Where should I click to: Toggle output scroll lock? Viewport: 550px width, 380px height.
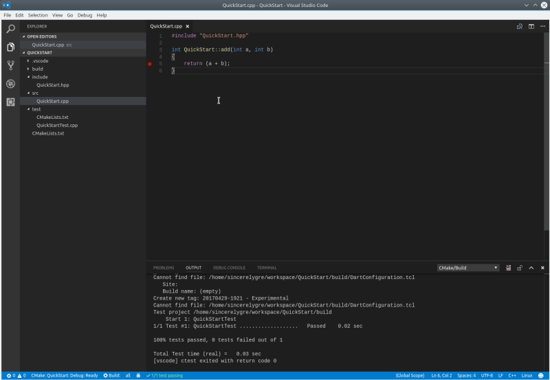(x=520, y=268)
